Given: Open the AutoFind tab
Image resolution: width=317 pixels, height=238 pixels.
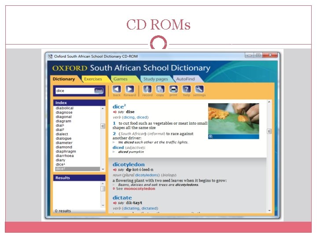Looking at the screenshot, I should click(x=185, y=79).
